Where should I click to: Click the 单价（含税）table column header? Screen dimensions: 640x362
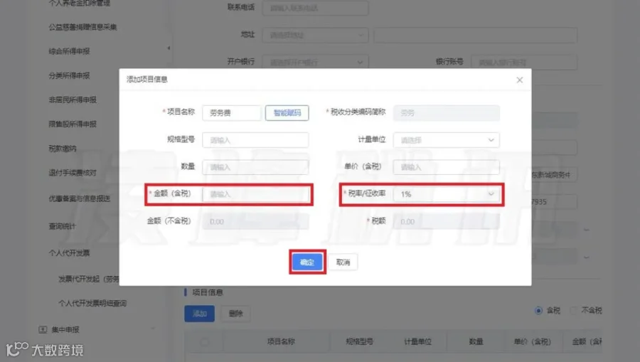(x=532, y=341)
